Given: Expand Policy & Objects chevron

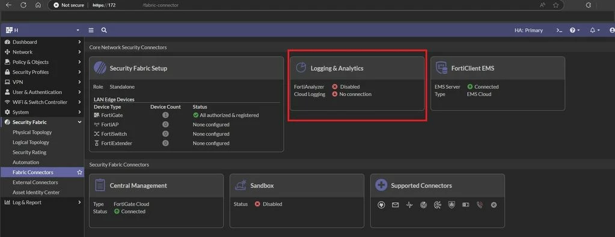Looking at the screenshot, I should (x=79, y=62).
